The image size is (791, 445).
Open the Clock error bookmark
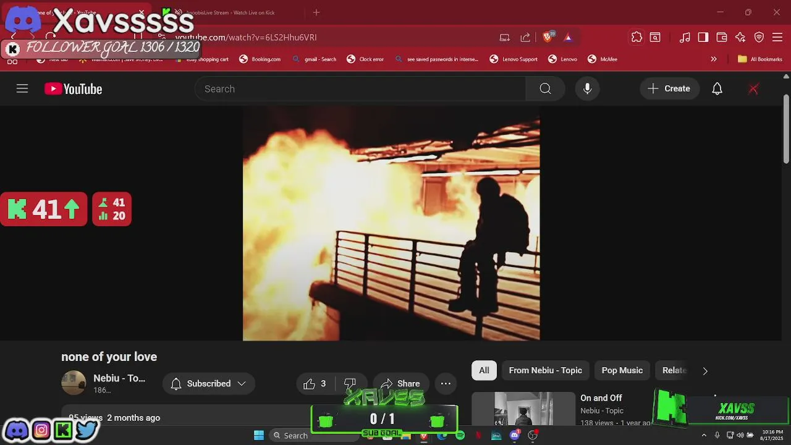click(x=365, y=59)
